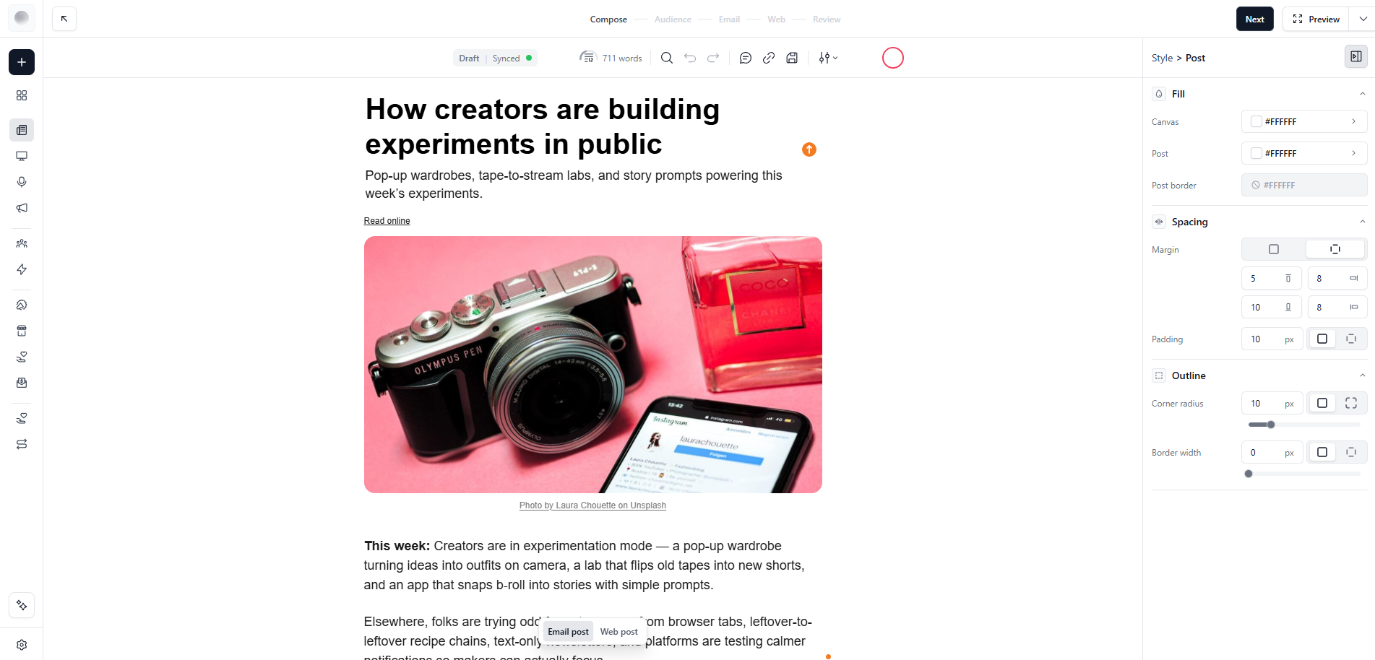Collapse the Fill section chevron
The height and width of the screenshot is (660, 1375).
point(1362,94)
